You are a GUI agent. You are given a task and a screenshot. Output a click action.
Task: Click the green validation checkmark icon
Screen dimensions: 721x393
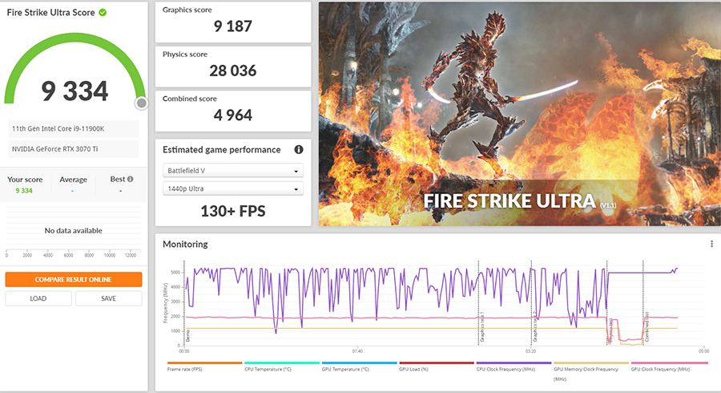[103, 12]
